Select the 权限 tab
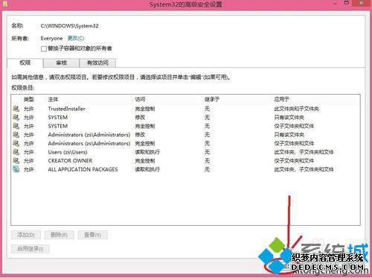 click(x=25, y=63)
